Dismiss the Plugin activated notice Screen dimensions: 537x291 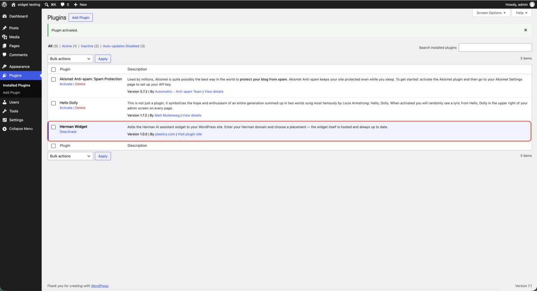click(x=525, y=30)
